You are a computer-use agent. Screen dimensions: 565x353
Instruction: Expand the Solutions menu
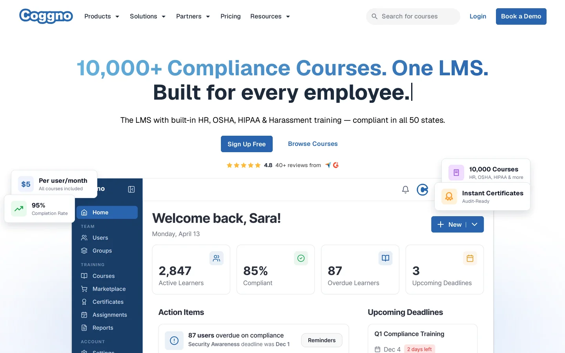pyautogui.click(x=148, y=16)
